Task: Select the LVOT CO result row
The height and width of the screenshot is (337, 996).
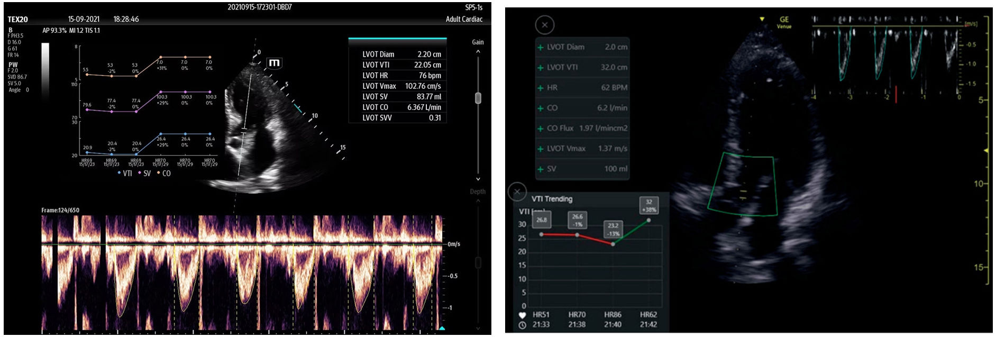Action: [401, 107]
